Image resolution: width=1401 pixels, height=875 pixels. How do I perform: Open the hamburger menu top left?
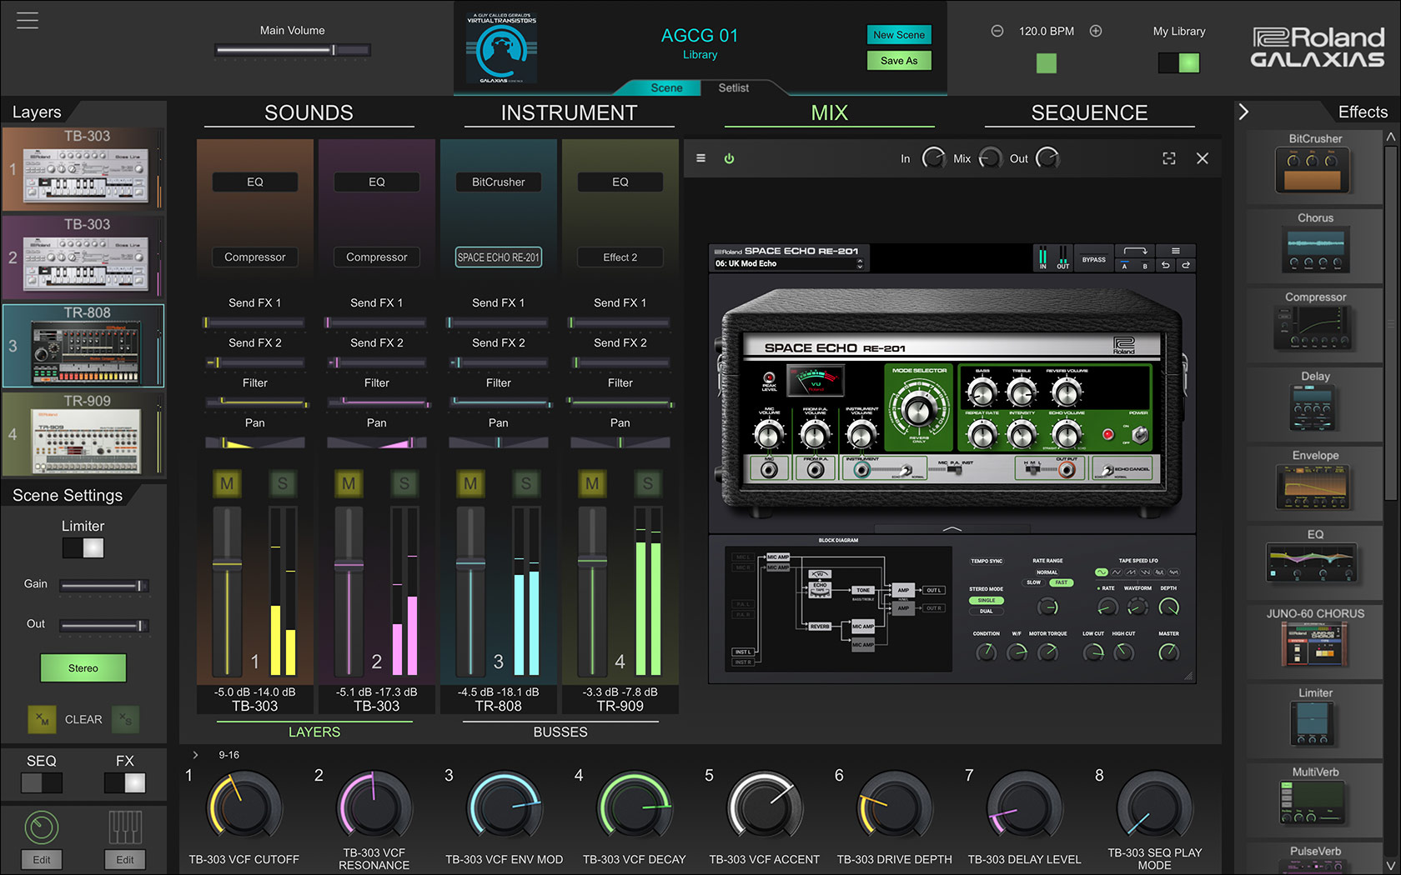pos(27,20)
